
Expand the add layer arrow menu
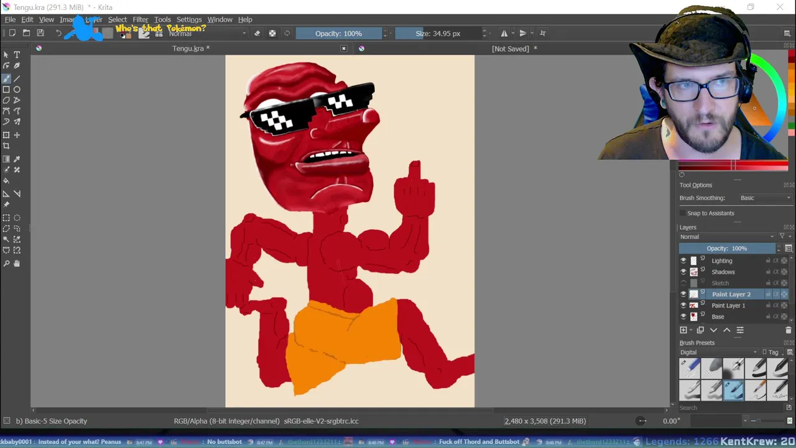(x=691, y=330)
